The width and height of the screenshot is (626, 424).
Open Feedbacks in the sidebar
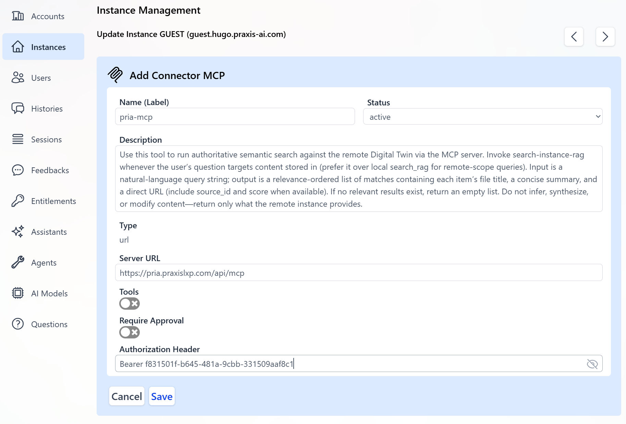[50, 170]
